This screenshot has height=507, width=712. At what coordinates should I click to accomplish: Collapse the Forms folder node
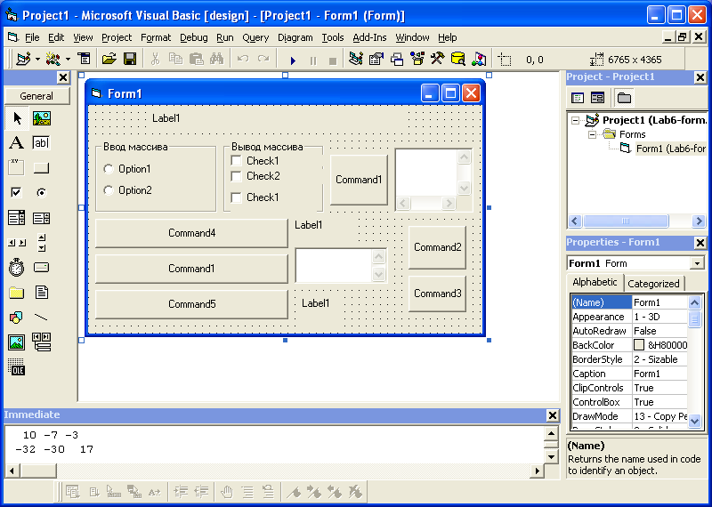[x=592, y=135]
